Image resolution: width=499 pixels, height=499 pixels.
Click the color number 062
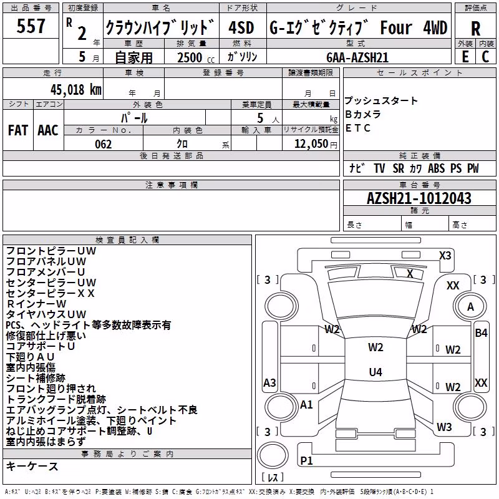tap(103, 144)
